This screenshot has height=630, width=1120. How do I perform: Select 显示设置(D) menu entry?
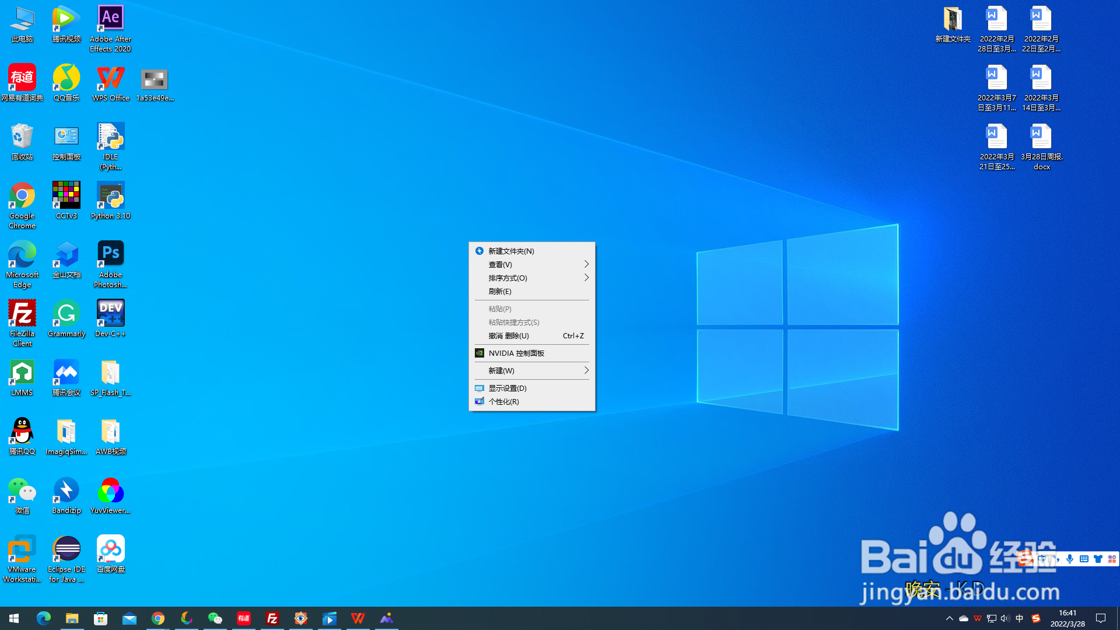[x=508, y=388]
